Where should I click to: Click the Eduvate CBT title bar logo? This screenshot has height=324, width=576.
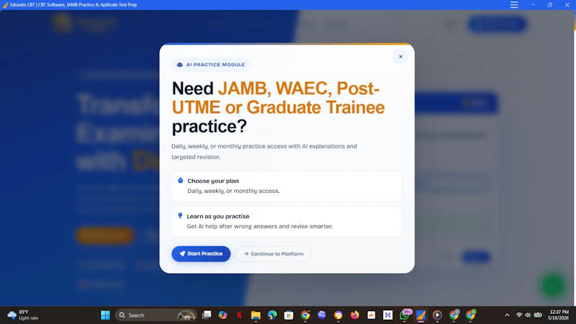[5, 5]
